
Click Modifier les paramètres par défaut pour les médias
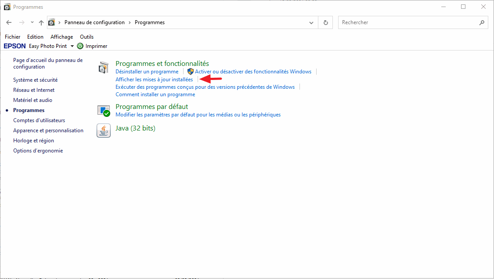click(198, 115)
